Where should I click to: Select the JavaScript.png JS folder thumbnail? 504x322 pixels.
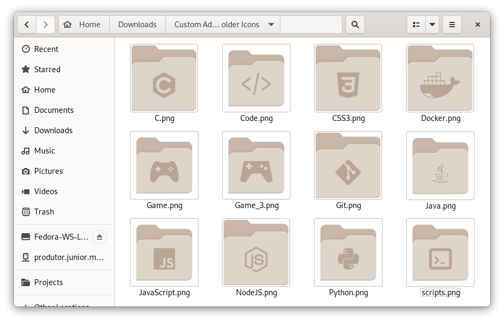(x=164, y=252)
